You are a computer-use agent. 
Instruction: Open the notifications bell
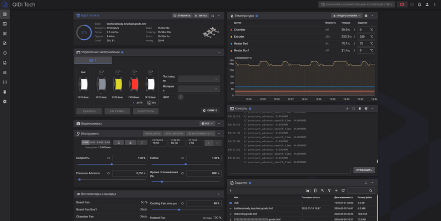coord(419,5)
